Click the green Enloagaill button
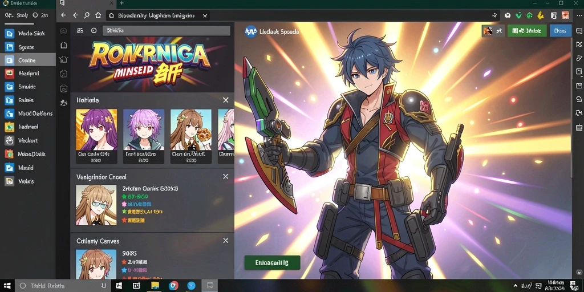This screenshot has width=584, height=292. (x=272, y=262)
